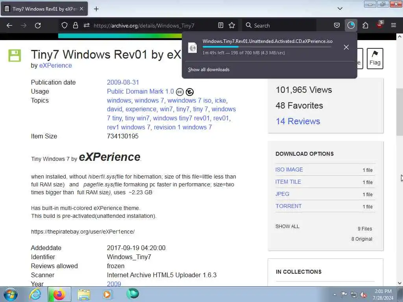The height and width of the screenshot is (302, 403).
Task: Close the Tiny7 Windows Rev01 tab
Action: tap(81, 9)
